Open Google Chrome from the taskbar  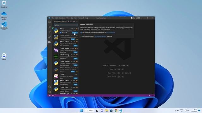coord(116,110)
